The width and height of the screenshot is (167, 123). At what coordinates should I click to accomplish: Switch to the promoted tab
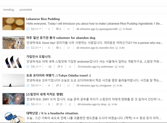click(x=26, y=10)
